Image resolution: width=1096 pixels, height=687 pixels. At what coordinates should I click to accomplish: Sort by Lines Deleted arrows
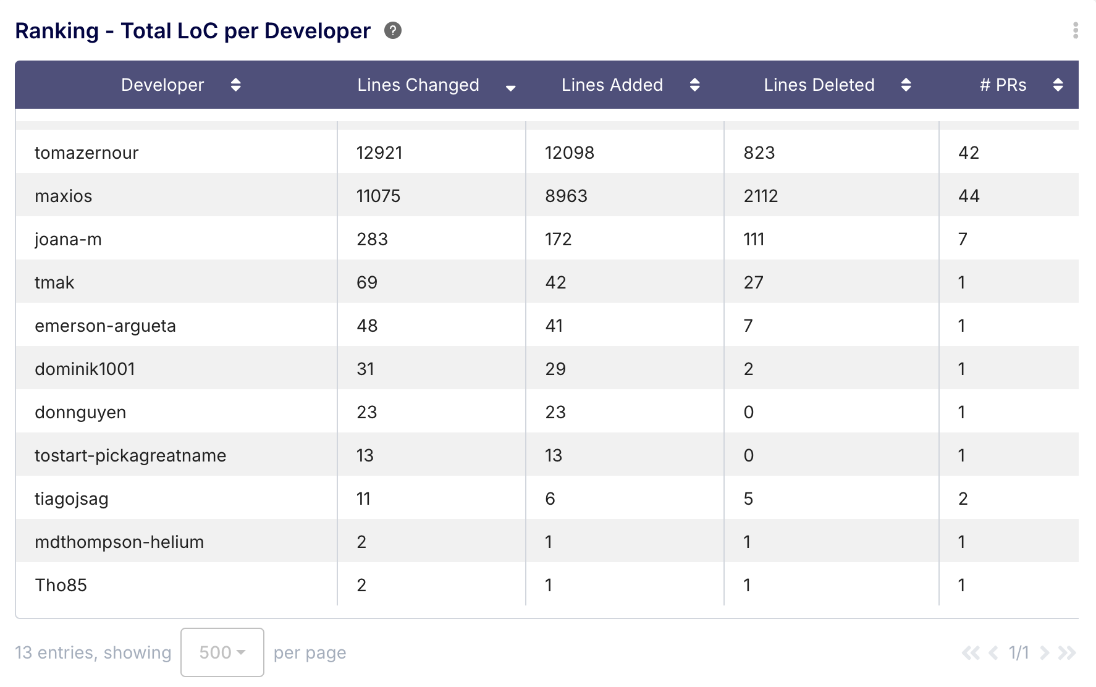coord(906,85)
